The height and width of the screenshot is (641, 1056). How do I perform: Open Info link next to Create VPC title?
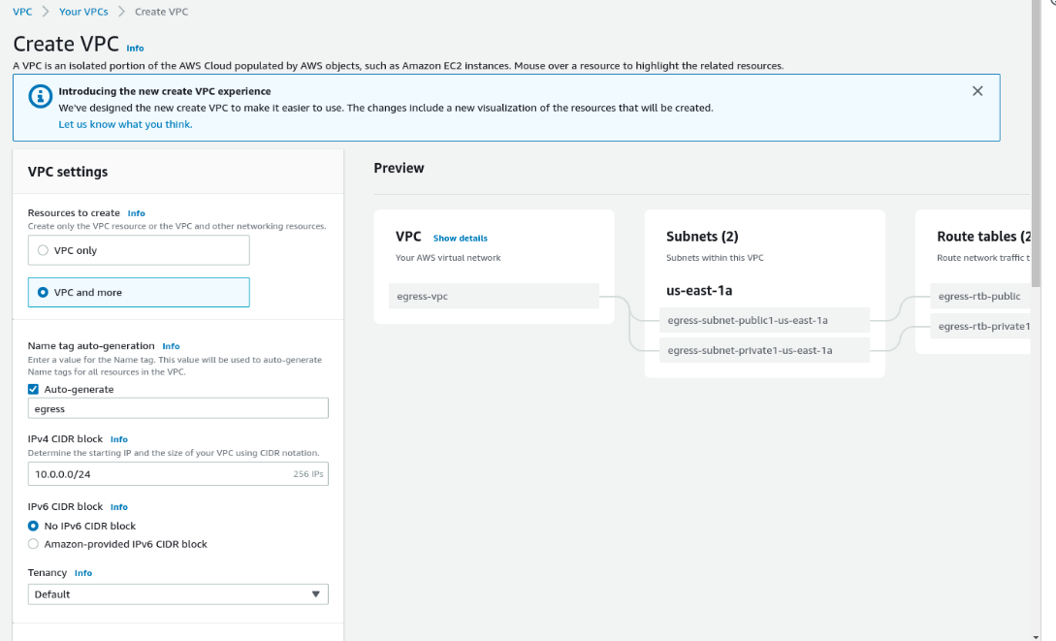135,48
